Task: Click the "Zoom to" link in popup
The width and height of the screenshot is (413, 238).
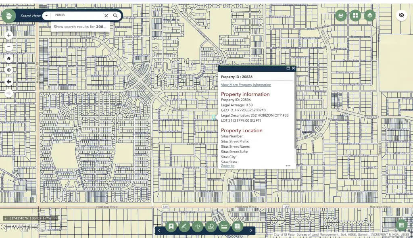Action: click(x=227, y=166)
